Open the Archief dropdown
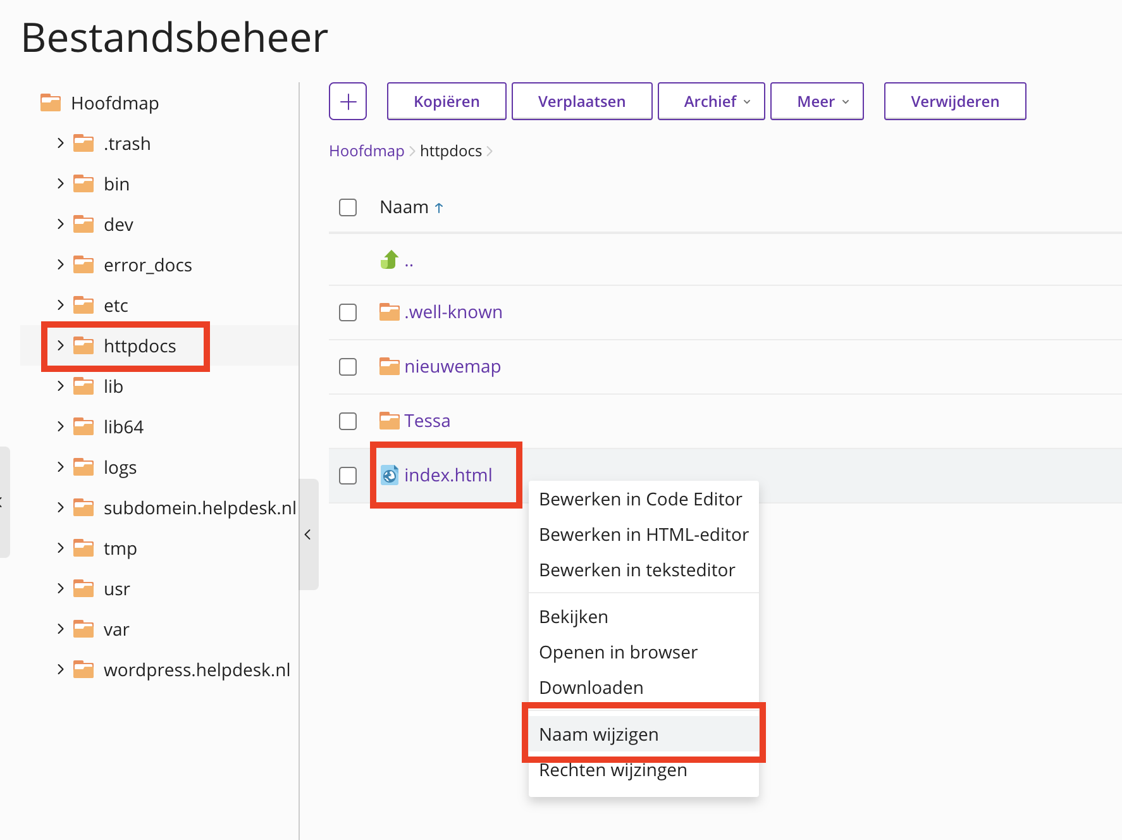Viewport: 1122px width, 840px height. click(711, 101)
